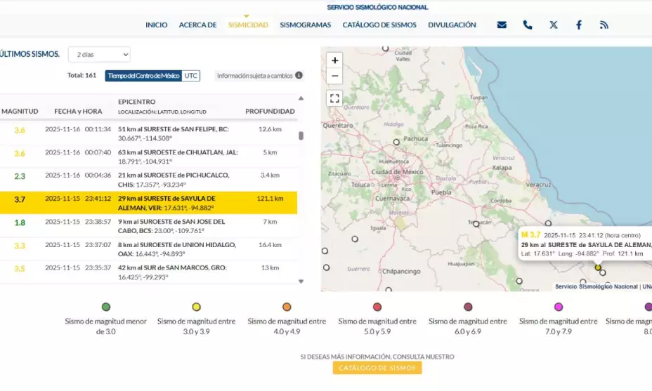The width and height of the screenshot is (652, 391).
Task: Click the table scroll up arrow
Action: (301, 98)
